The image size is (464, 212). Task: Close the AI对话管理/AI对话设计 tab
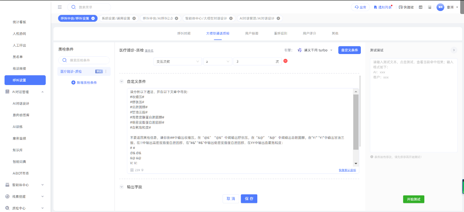pos(278,18)
